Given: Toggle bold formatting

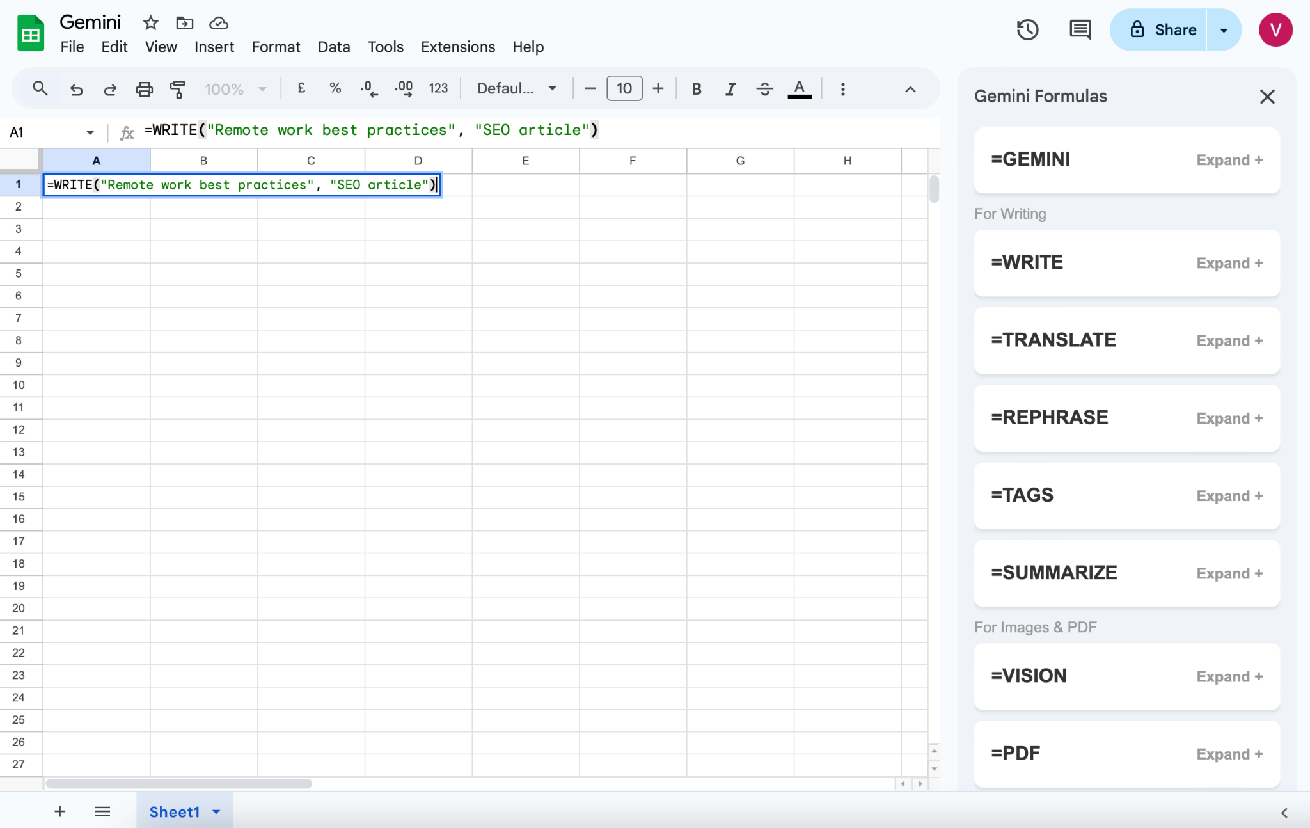Looking at the screenshot, I should pyautogui.click(x=697, y=89).
